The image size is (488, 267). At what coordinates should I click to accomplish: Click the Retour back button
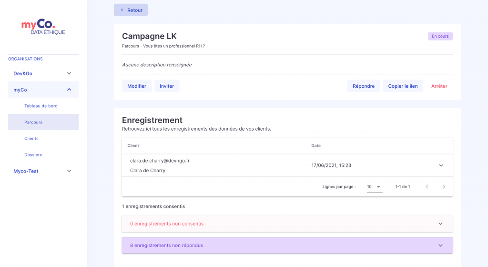pos(131,10)
